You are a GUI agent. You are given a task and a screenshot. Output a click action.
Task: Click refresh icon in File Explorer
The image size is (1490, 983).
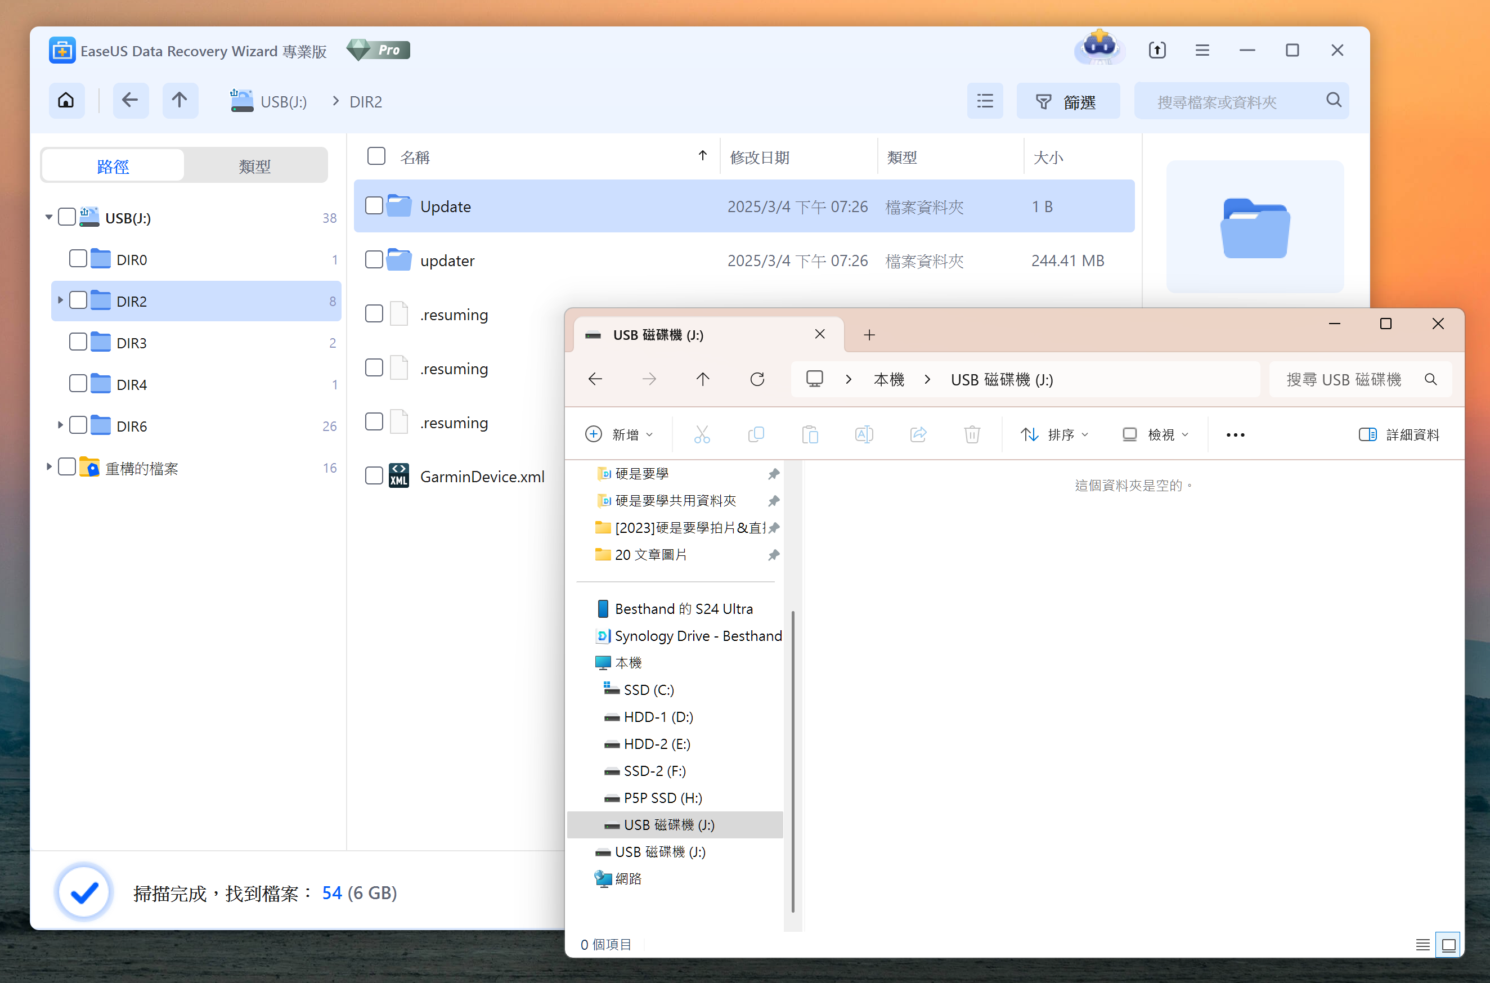757,379
